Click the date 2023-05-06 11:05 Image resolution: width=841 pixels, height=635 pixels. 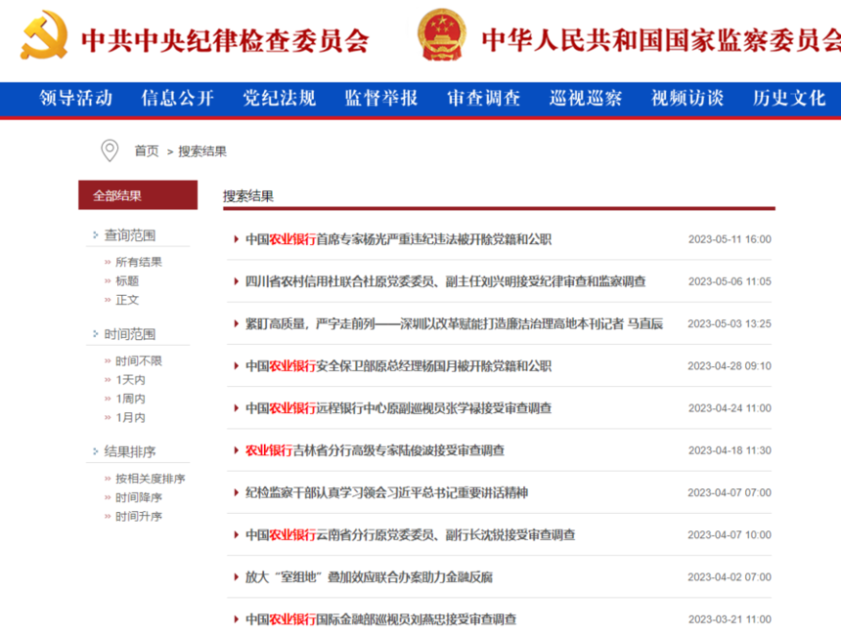pyautogui.click(x=730, y=281)
